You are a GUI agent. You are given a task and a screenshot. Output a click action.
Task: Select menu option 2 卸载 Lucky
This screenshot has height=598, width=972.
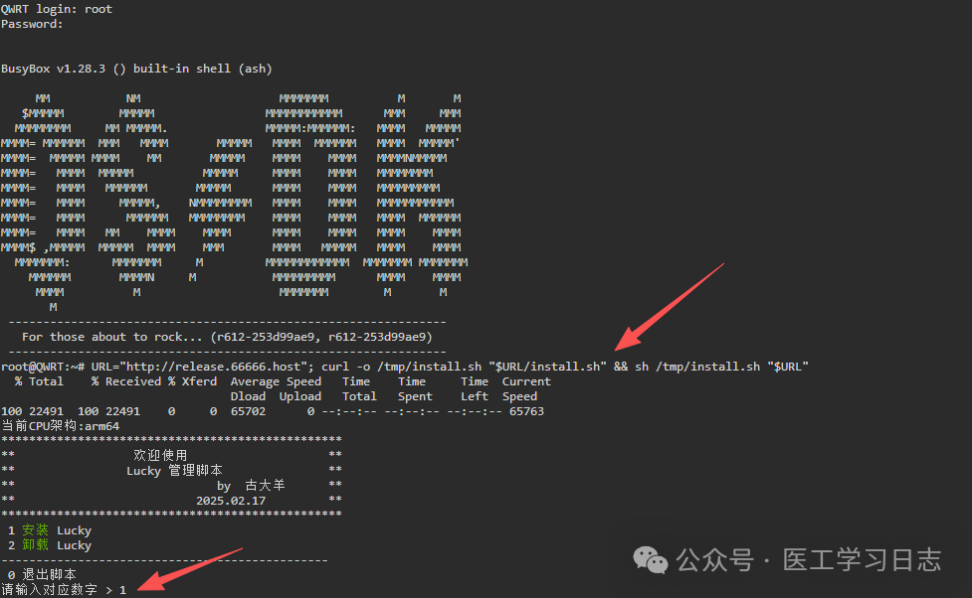pos(50,545)
